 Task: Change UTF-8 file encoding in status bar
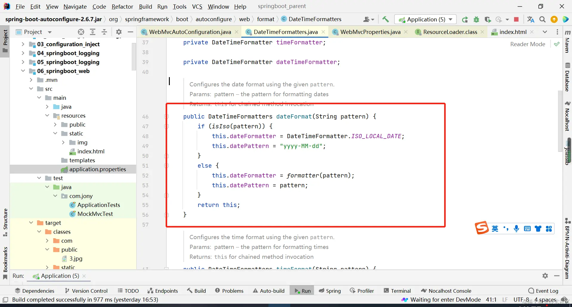(521, 300)
